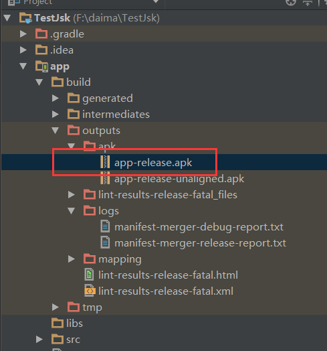The width and height of the screenshot is (327, 351).
Task: Select lint-results-release-fatal.xml file name
Action: (x=166, y=291)
